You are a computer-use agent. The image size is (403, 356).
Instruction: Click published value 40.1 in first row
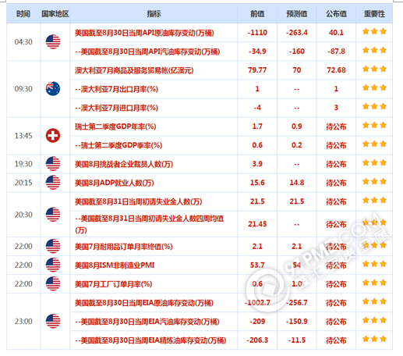click(x=336, y=33)
